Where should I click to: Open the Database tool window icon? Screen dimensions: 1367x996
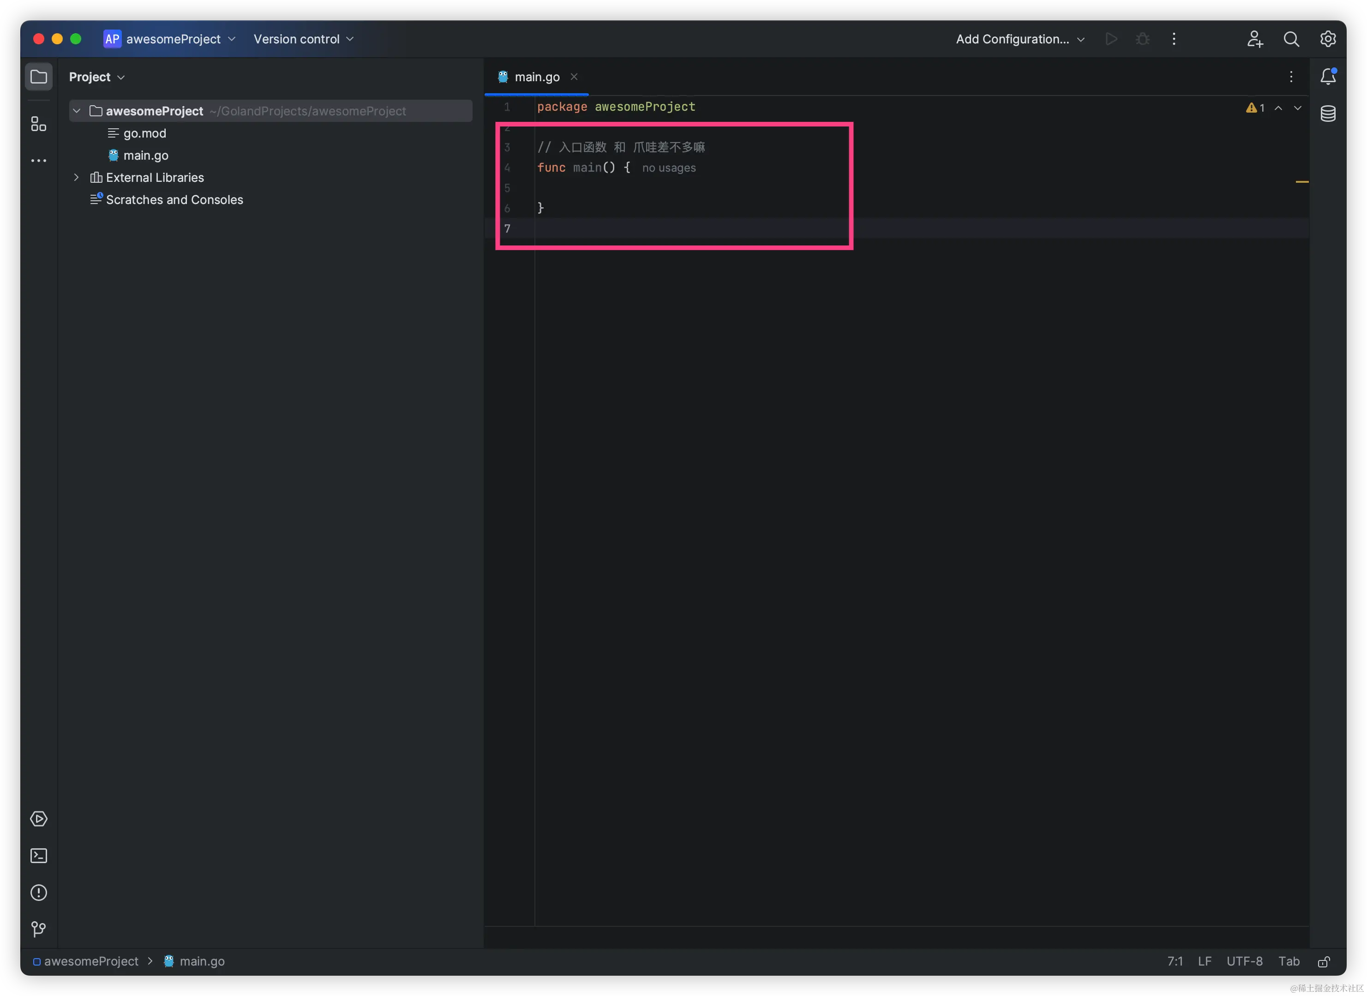(1328, 114)
